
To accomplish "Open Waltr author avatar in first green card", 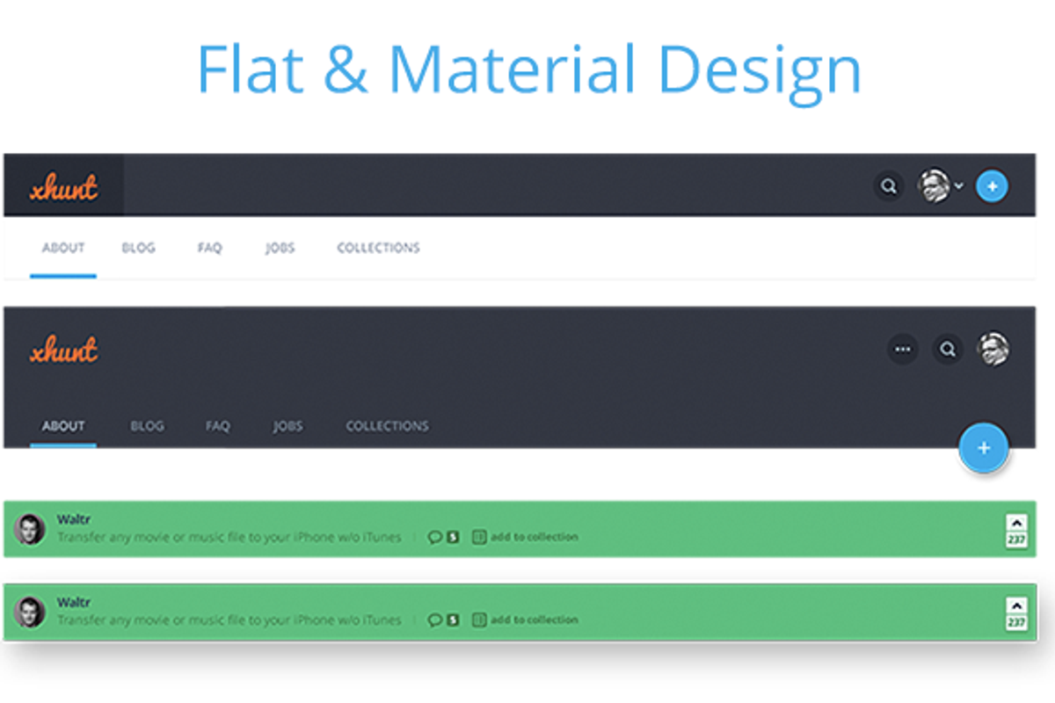I will click(x=29, y=529).
